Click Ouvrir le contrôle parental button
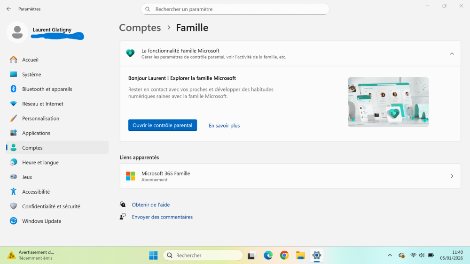Screen dimensions: 470x264 [162, 125]
